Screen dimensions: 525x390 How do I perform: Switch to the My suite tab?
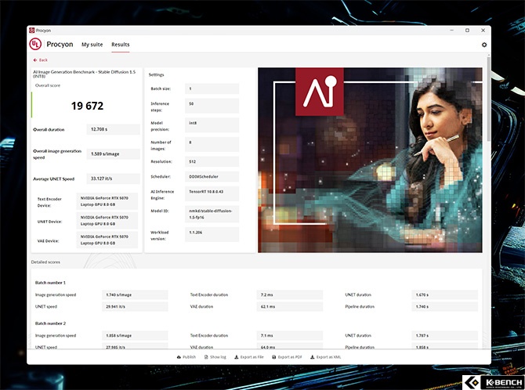[x=92, y=45]
